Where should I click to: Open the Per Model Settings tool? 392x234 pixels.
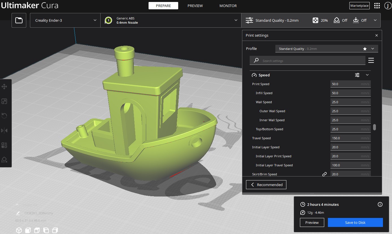tap(4, 145)
